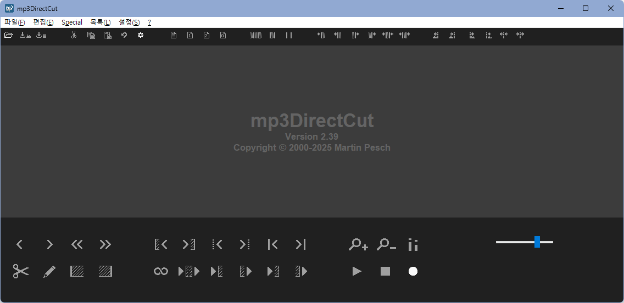Click dotted line flanked by right arrows

[520, 36]
